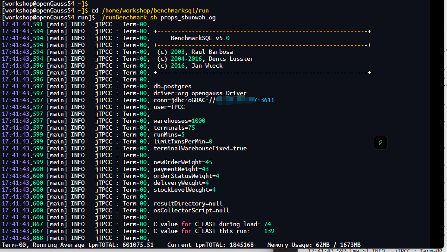
Task: Click the resultDirectory=null entry
Action: pyautogui.click(x=188, y=203)
